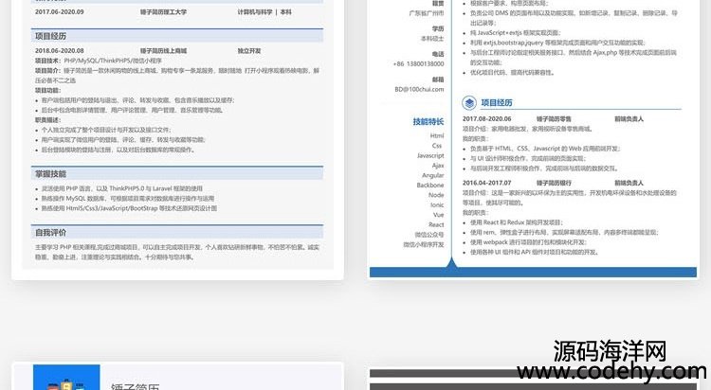Image resolution: width=711 pixels, height=390 pixels.
Task: Click the React skill entry
Action: [436, 224]
